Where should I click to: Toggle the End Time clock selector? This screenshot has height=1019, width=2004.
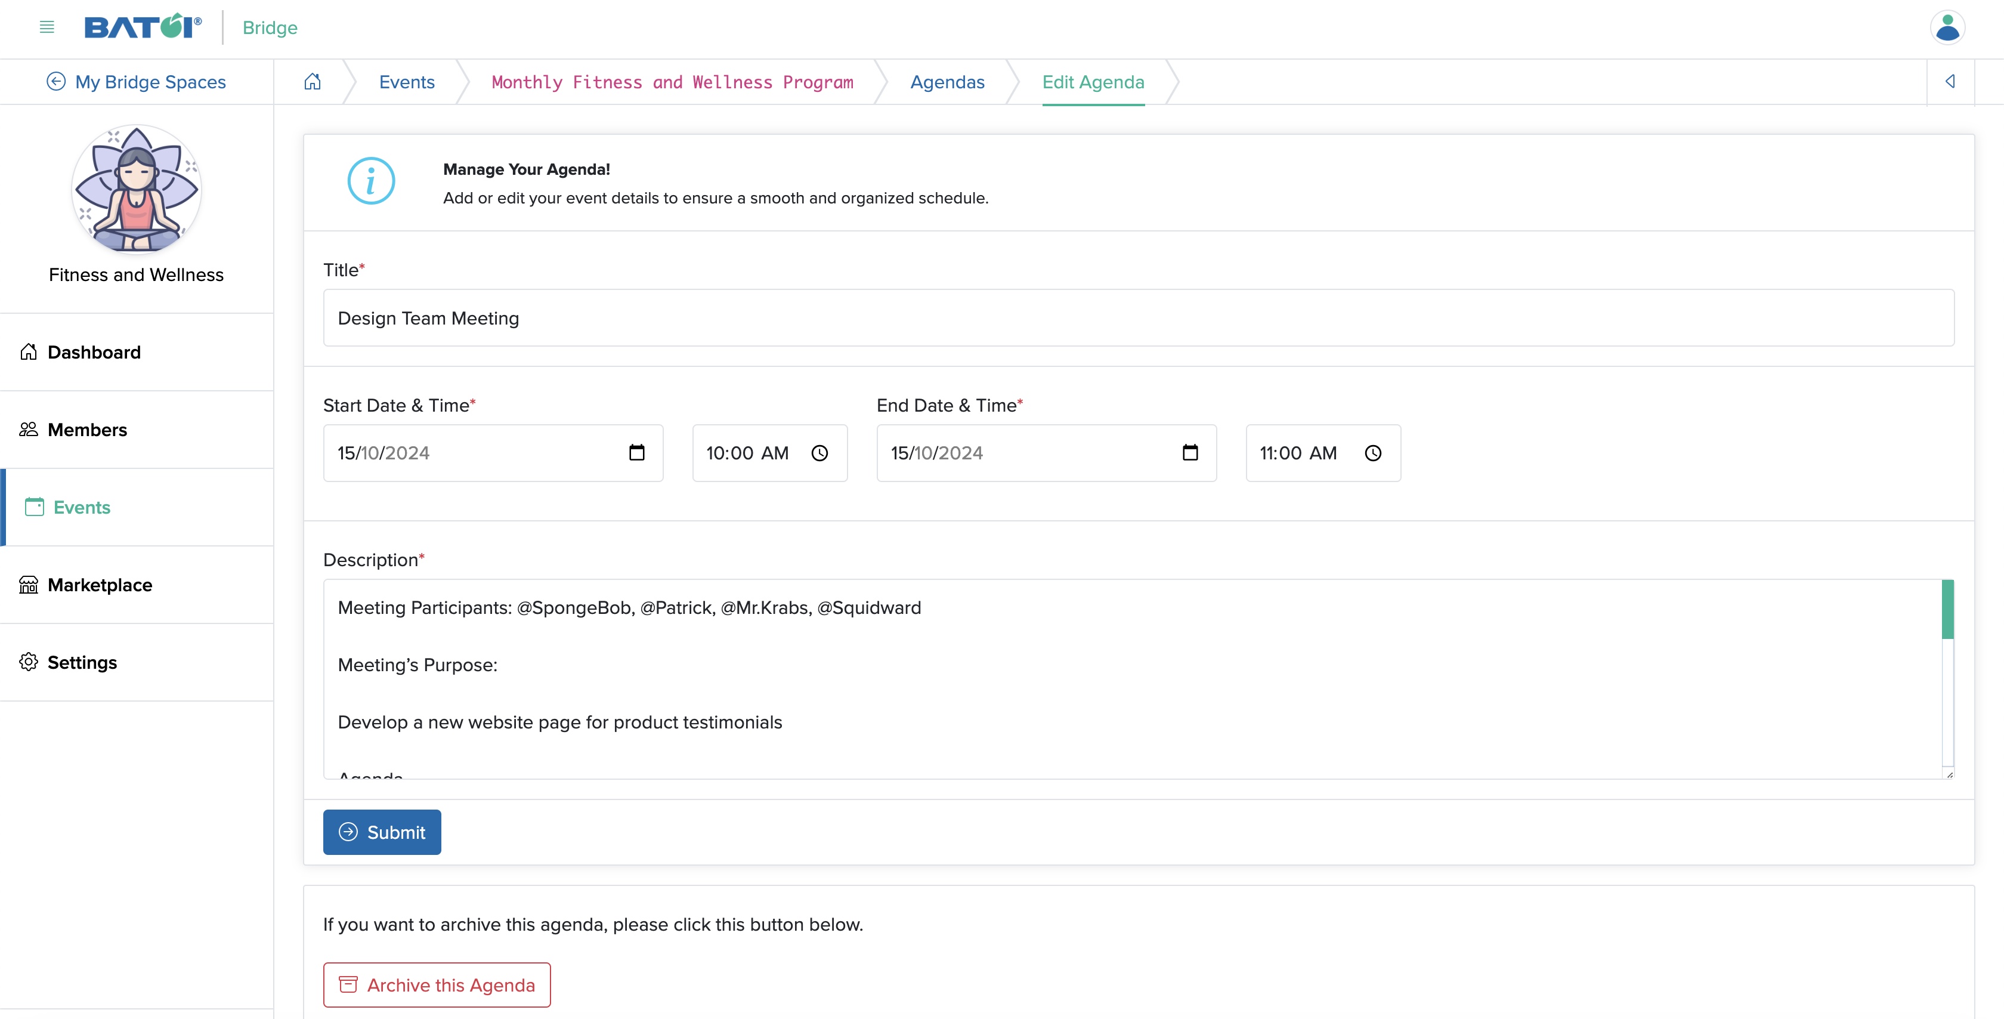coord(1372,452)
